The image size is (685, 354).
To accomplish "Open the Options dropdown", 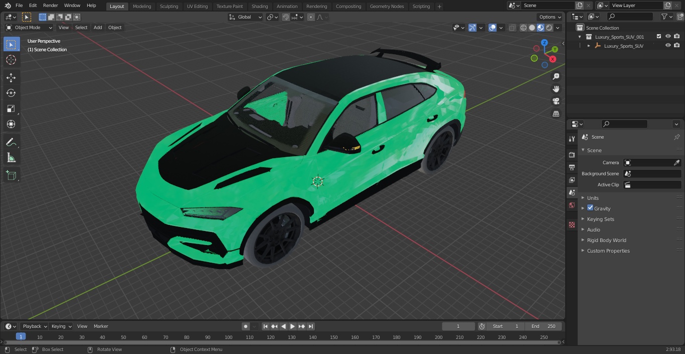I will (550, 17).
